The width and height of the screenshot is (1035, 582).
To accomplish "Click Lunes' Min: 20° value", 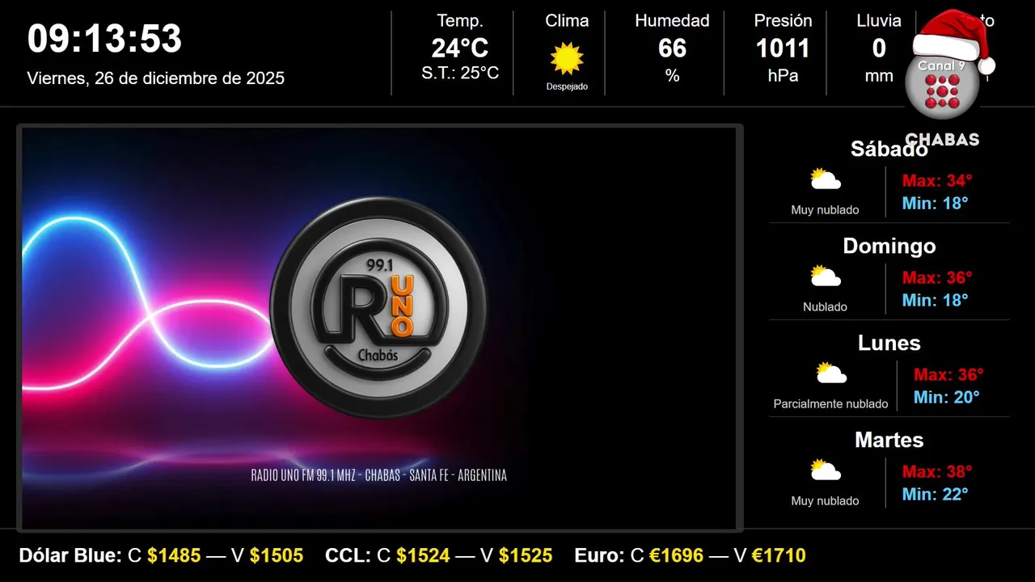I will pos(947,397).
